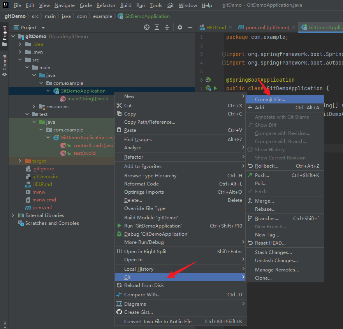
Task: Select .gitignore file in project tree
Action: coord(43,169)
